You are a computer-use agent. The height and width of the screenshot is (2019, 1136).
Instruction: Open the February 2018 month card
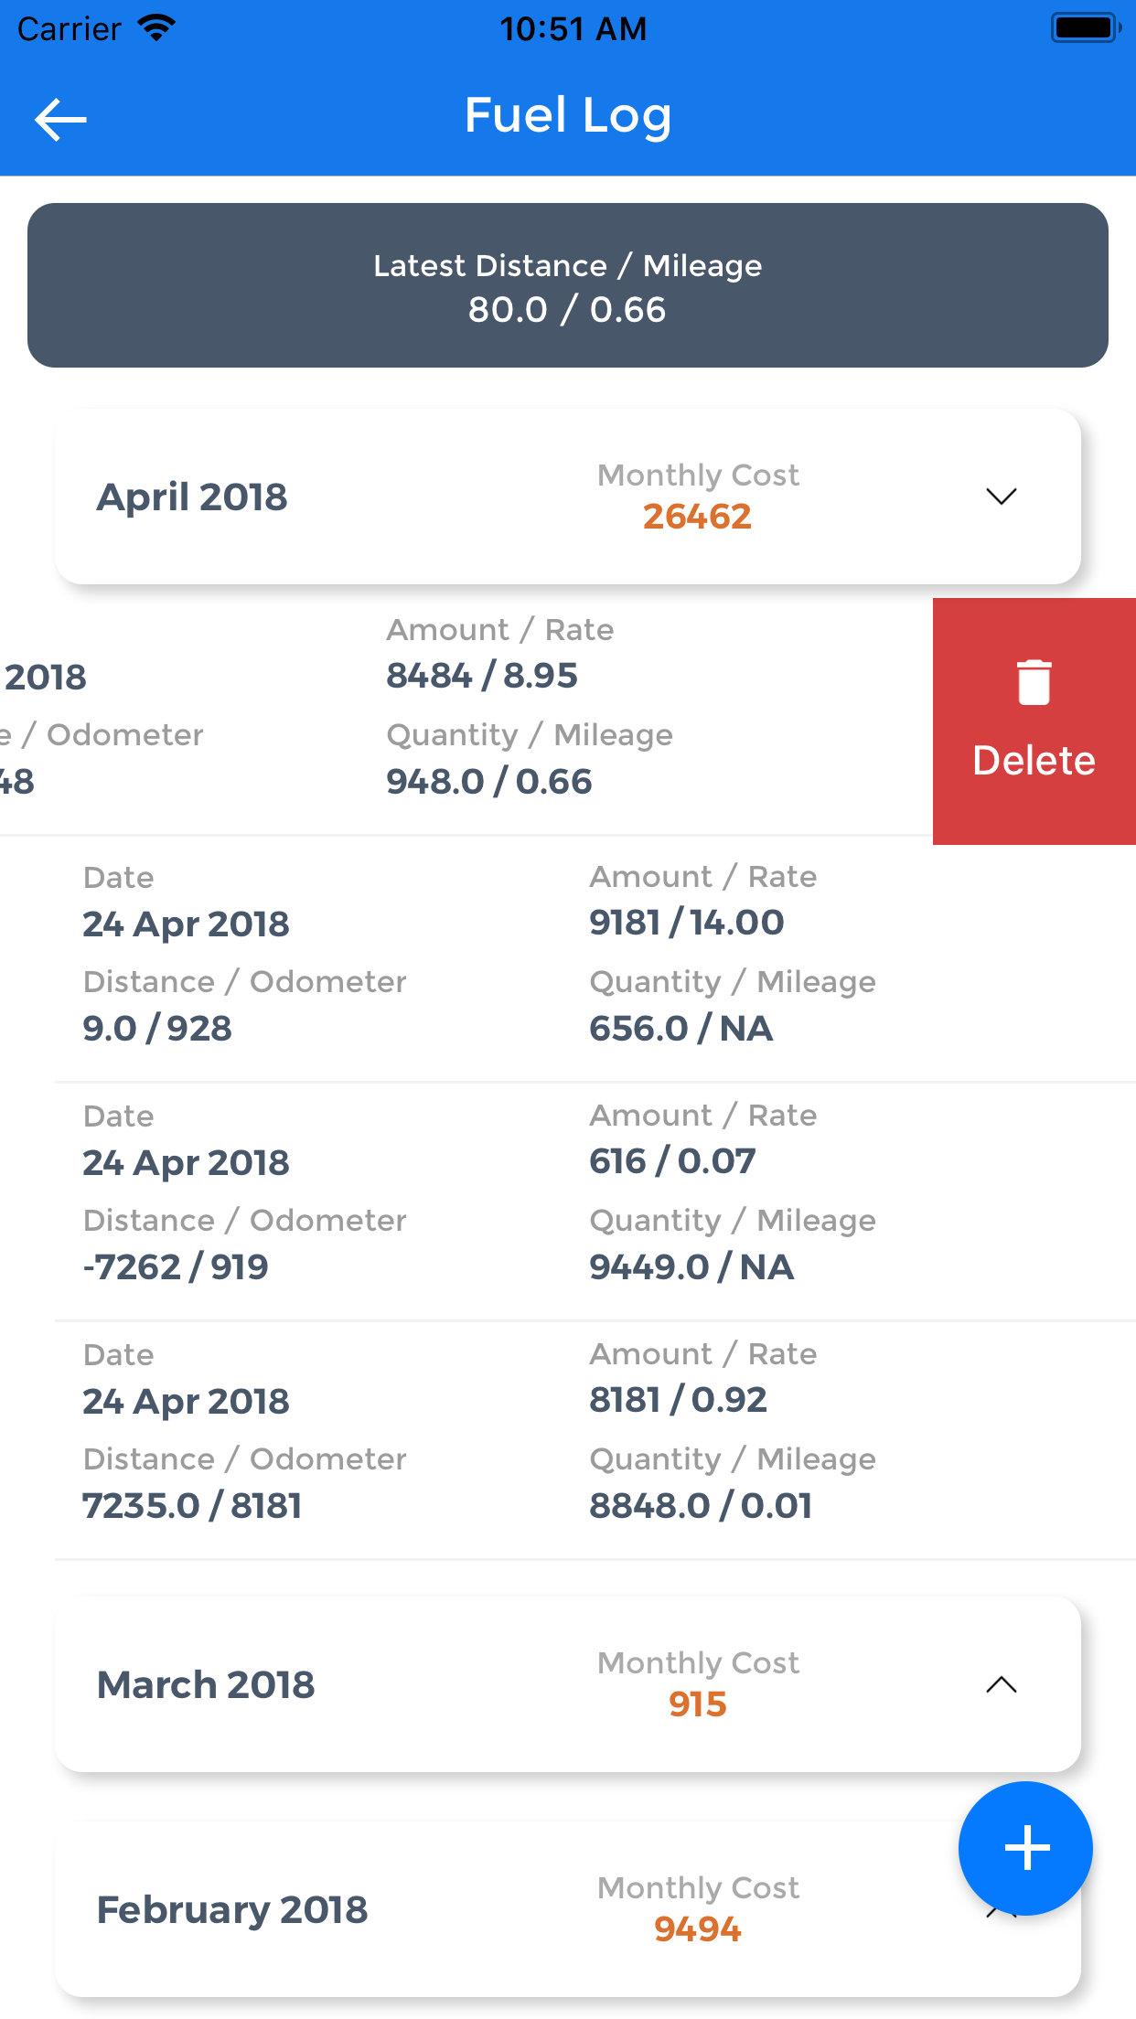568,1909
